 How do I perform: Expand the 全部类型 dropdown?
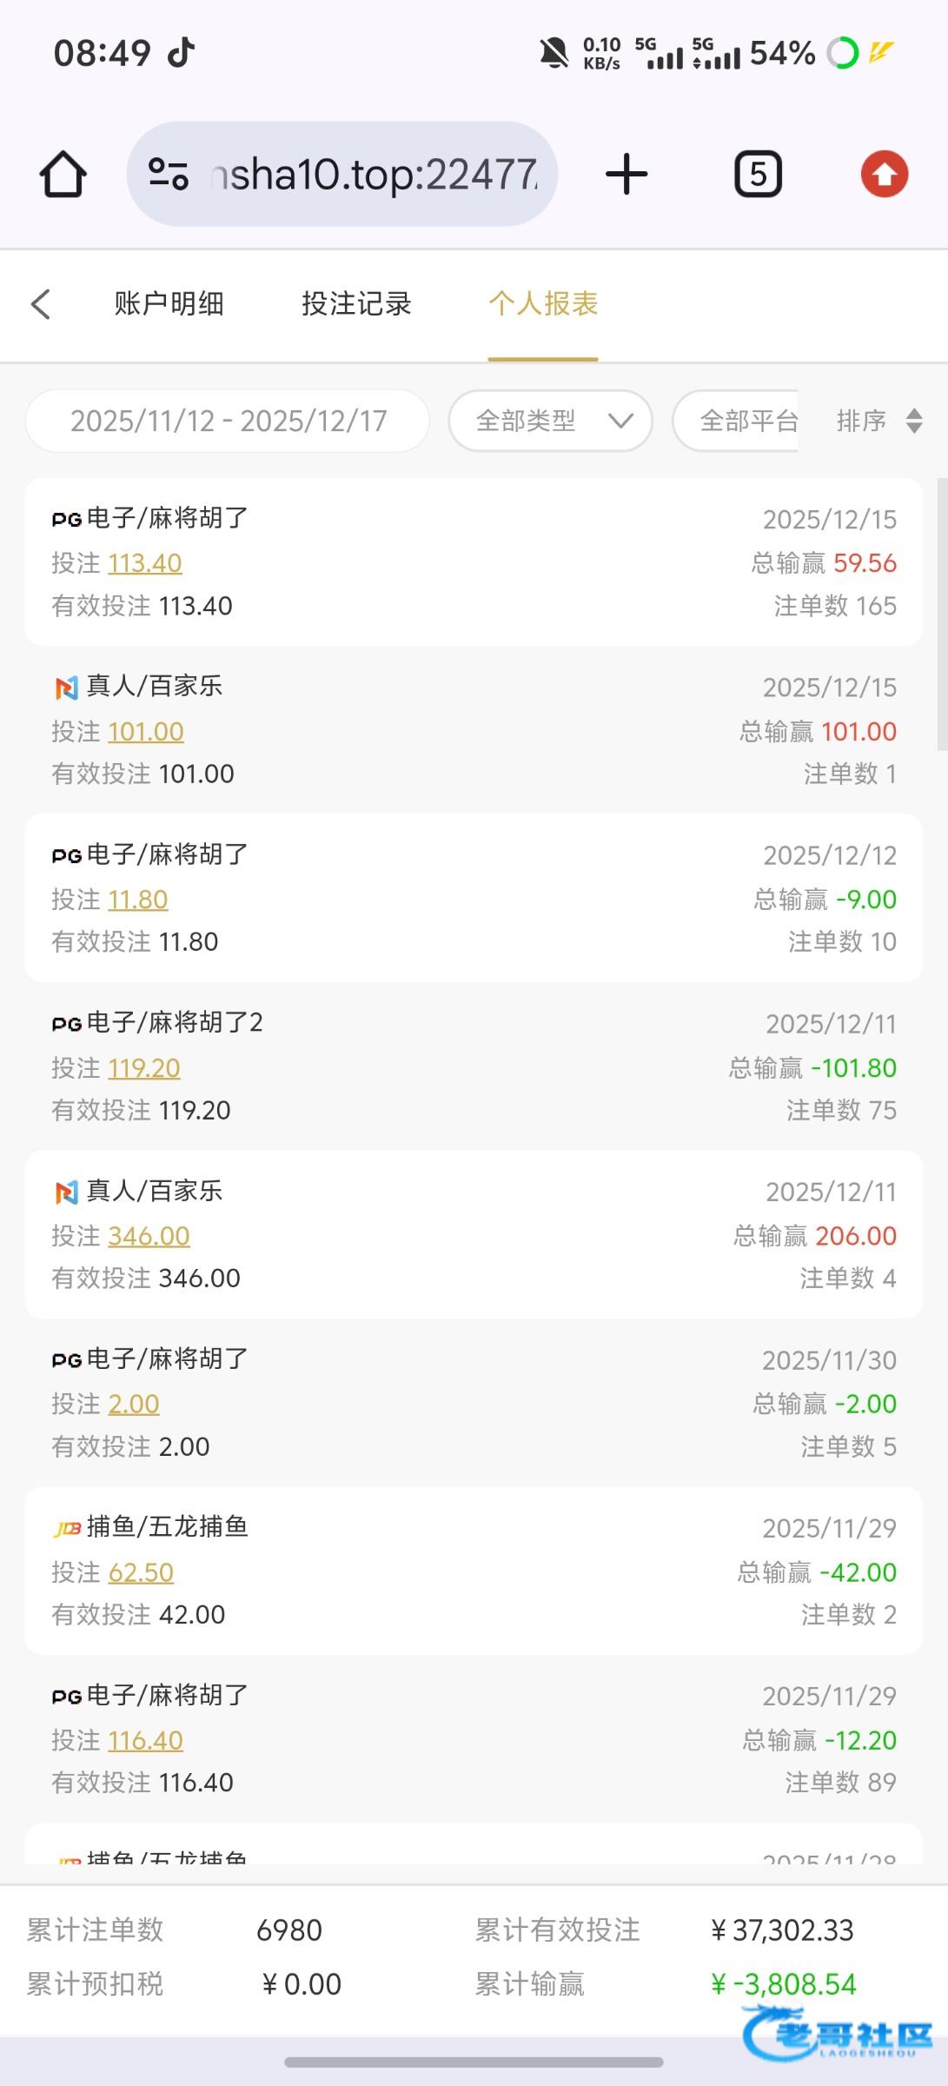[550, 422]
